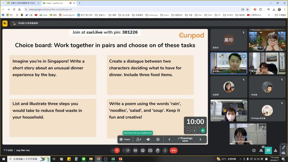Start the 10:00 timer

pos(202,130)
